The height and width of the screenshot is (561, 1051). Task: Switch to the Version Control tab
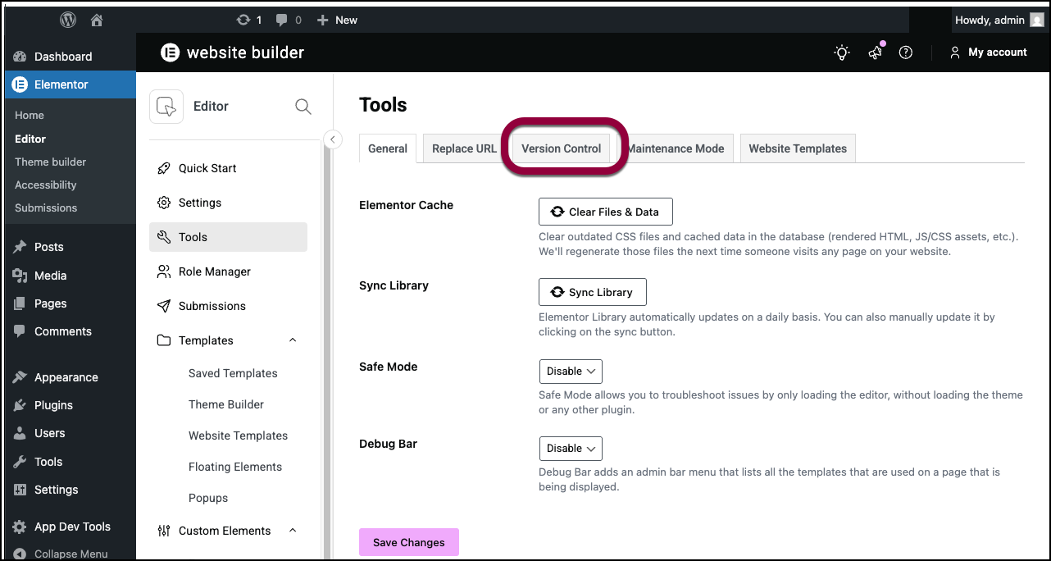pos(562,148)
